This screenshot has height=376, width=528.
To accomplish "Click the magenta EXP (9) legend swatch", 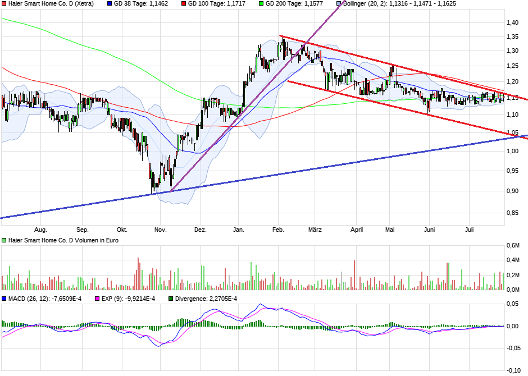I will pos(97,298).
